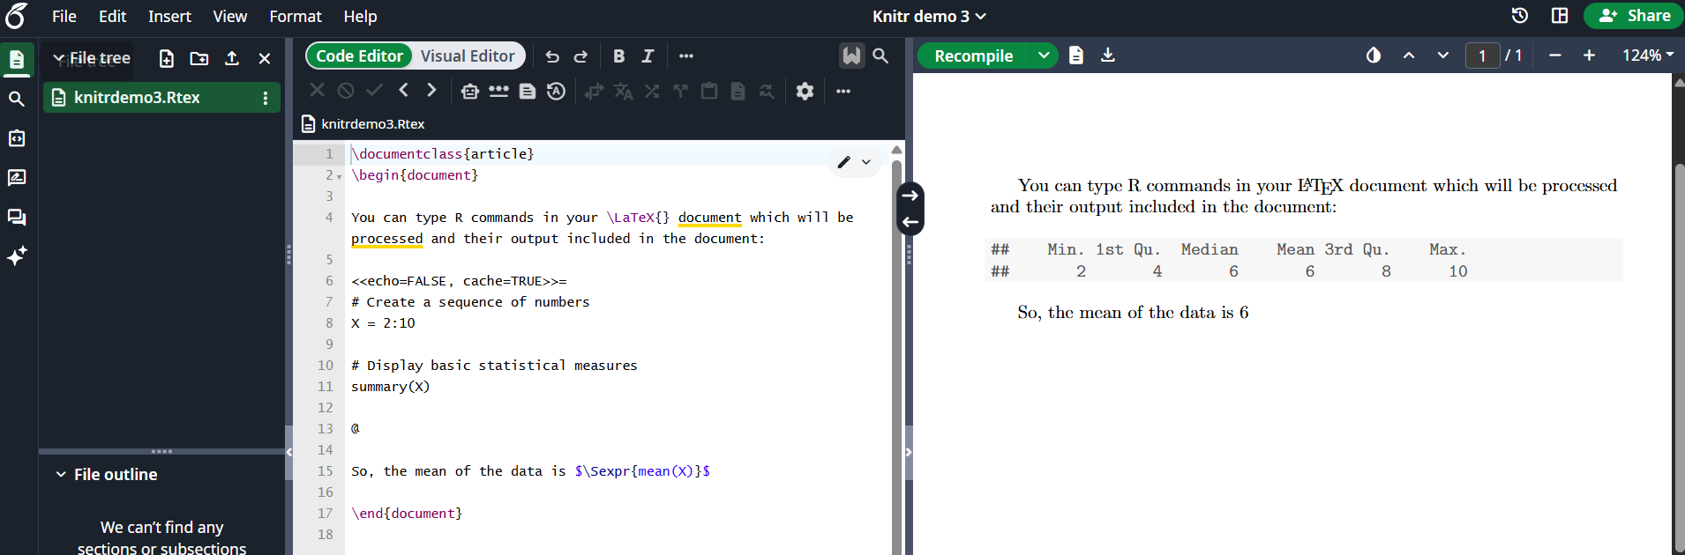Open the document page tool in Writefull bar
The image size is (1685, 555).
click(x=528, y=91)
